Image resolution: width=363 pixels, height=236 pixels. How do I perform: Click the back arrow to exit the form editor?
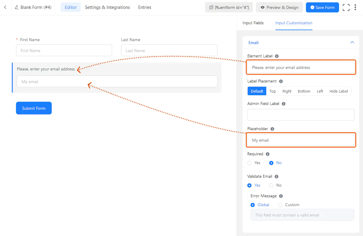click(5, 7)
